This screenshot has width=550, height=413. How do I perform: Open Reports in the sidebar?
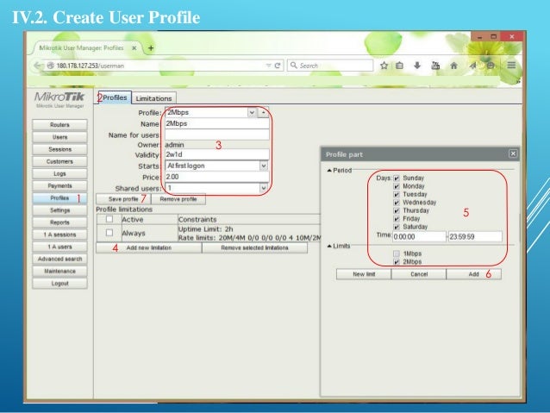[59, 222]
